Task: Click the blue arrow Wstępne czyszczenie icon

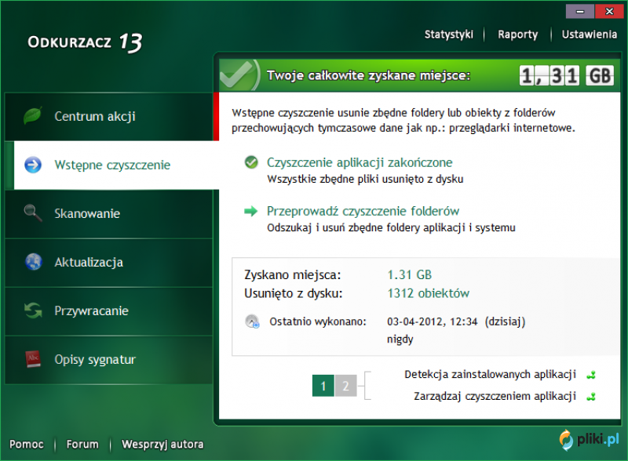Action: (33, 165)
